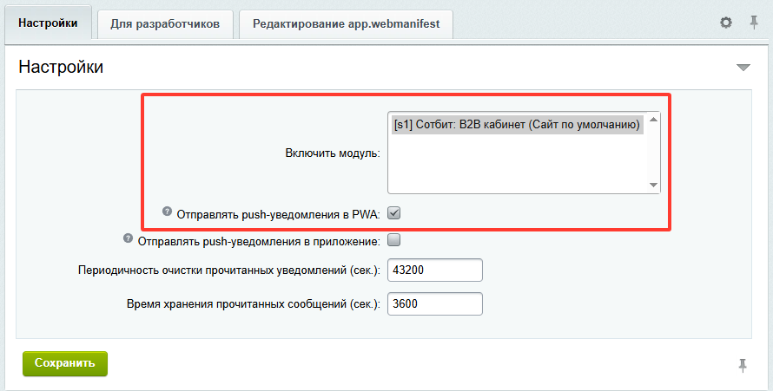Click the site list scroll down arrow
The height and width of the screenshot is (391, 773).
(653, 185)
